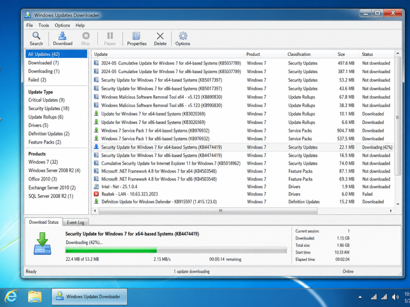Filter by Security Updates (18)
410x307 pixels.
(49, 108)
